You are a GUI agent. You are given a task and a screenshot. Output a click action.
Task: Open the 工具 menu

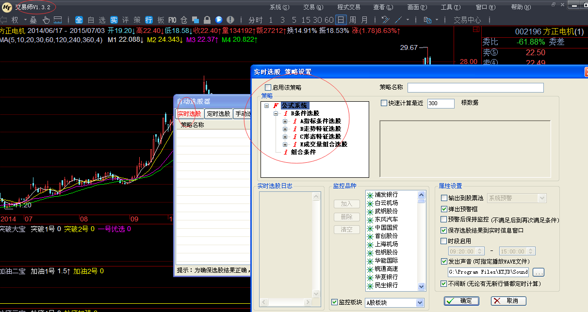[450, 7]
